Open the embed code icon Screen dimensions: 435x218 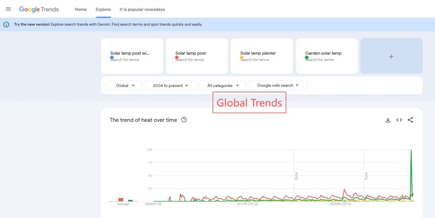coord(399,120)
